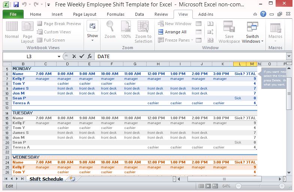The width and height of the screenshot is (294, 192).
Task: Toggle Normal view button in status bar
Action: pyautogui.click(x=202, y=186)
